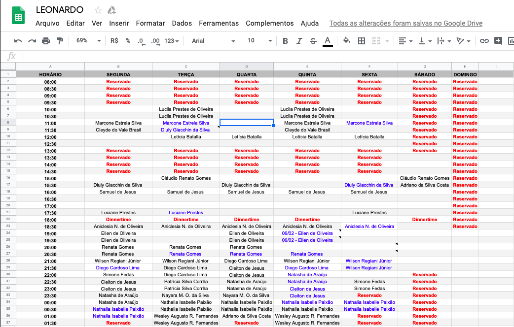Open the 69% zoom dropdown
This screenshot has width=514, height=327.
coord(88,41)
